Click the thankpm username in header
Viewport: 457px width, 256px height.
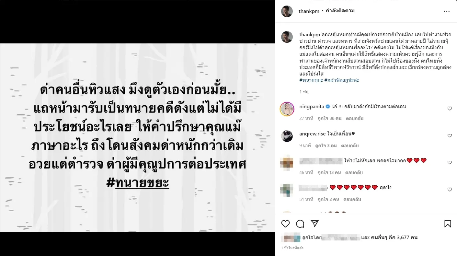(309, 11)
